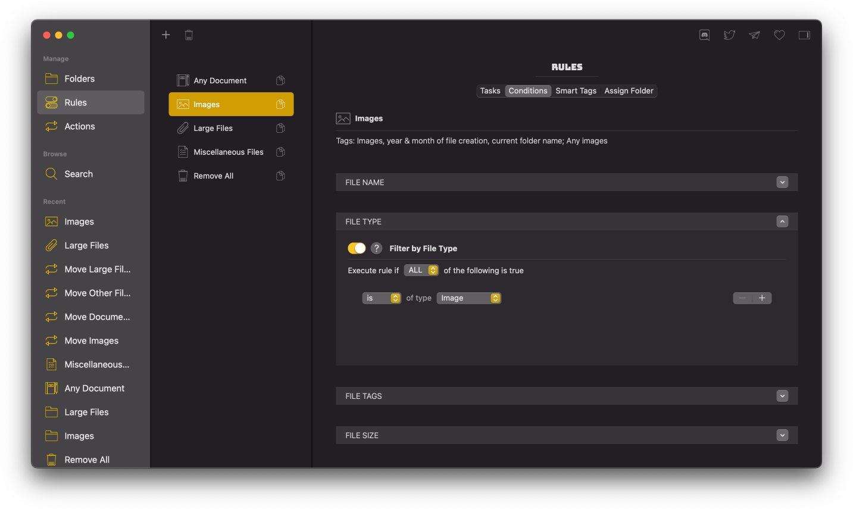Open the Image type dropdown

(x=468, y=298)
